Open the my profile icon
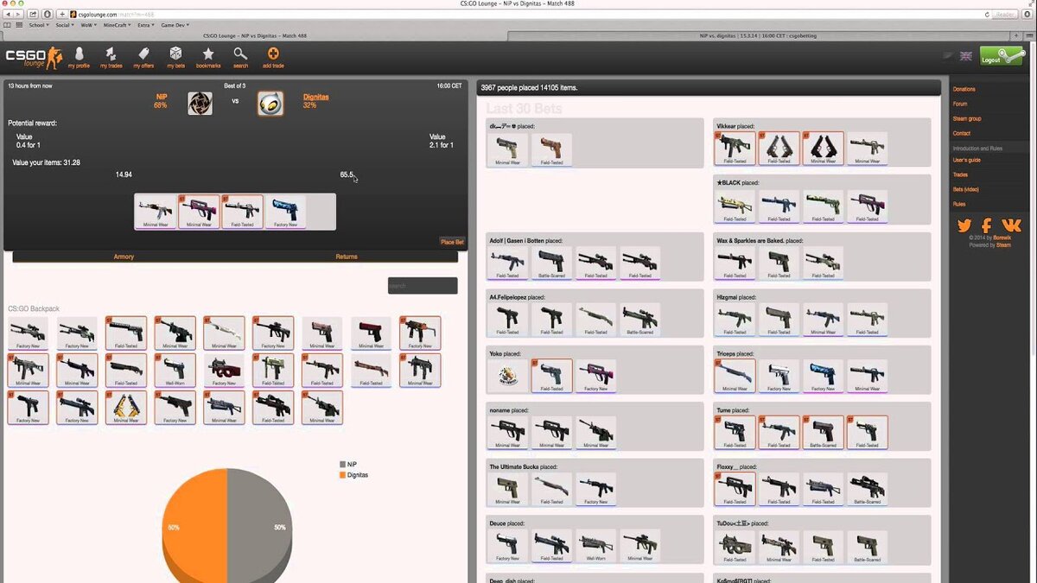Viewport: 1037px width, 583px height. [x=79, y=54]
